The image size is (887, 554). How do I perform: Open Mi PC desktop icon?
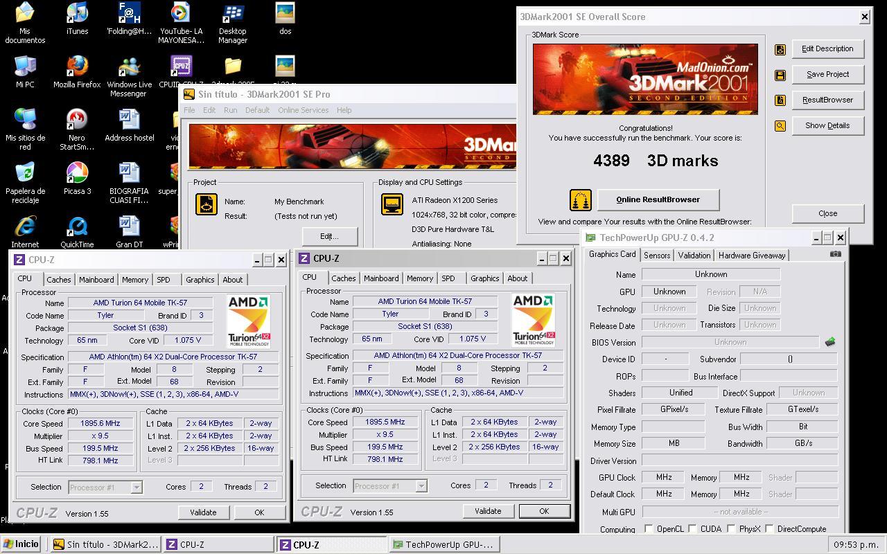pos(25,72)
